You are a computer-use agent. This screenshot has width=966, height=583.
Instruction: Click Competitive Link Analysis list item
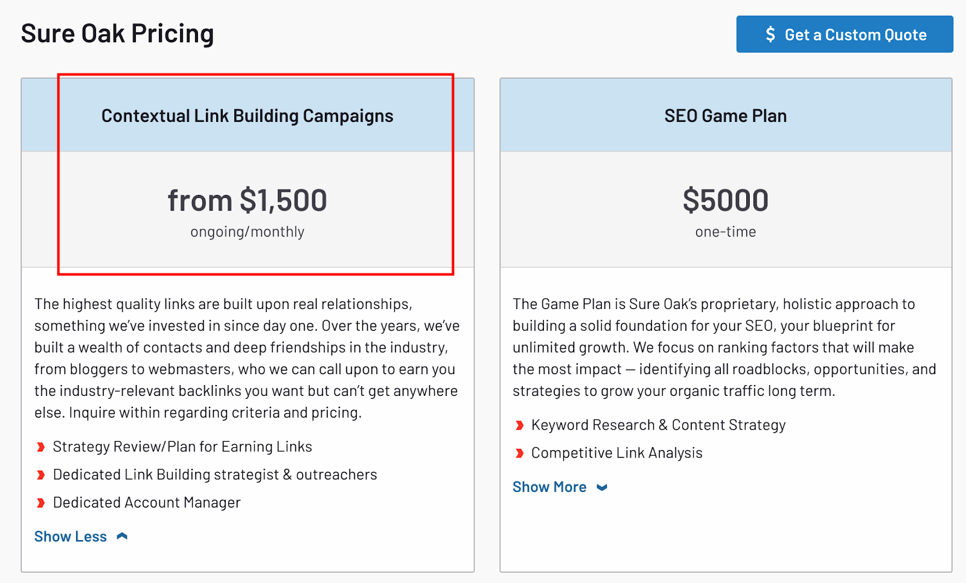pyautogui.click(x=616, y=453)
